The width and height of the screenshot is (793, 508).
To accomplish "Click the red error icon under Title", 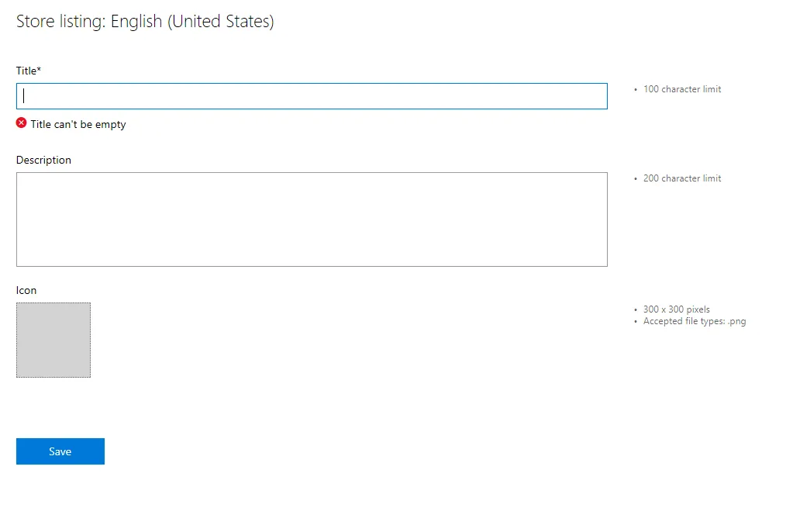I will [x=21, y=123].
